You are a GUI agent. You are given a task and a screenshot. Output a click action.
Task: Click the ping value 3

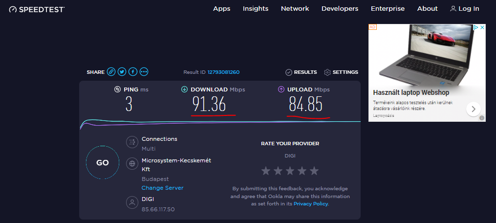129,104
